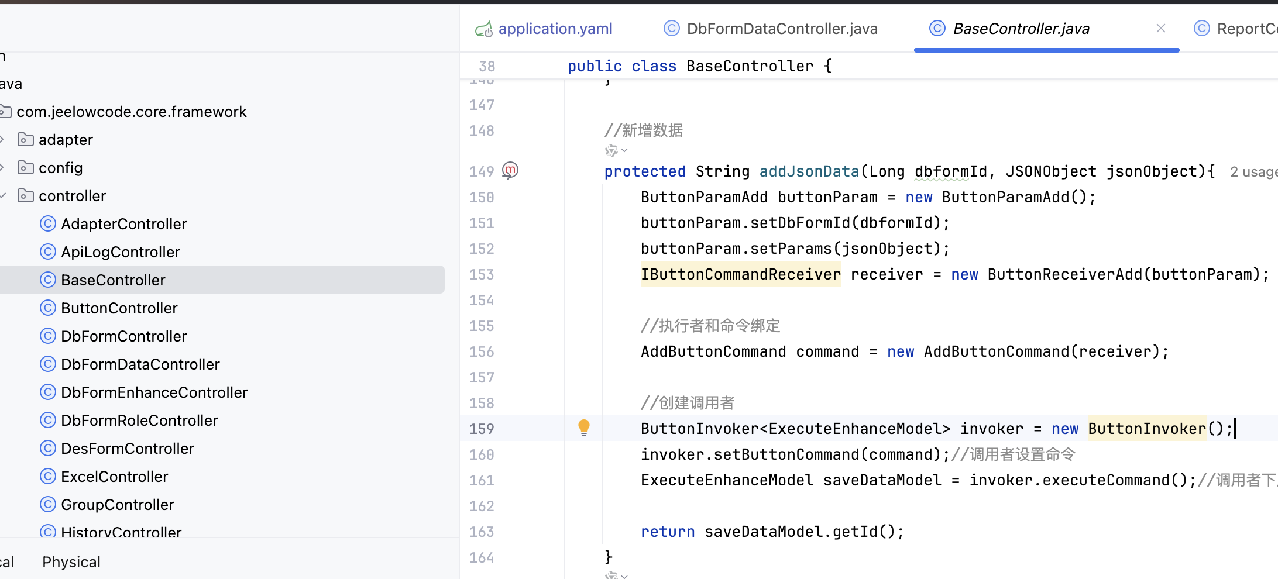
Task: Click highlighted ButtonInvoker constructor
Action: click(x=1147, y=429)
